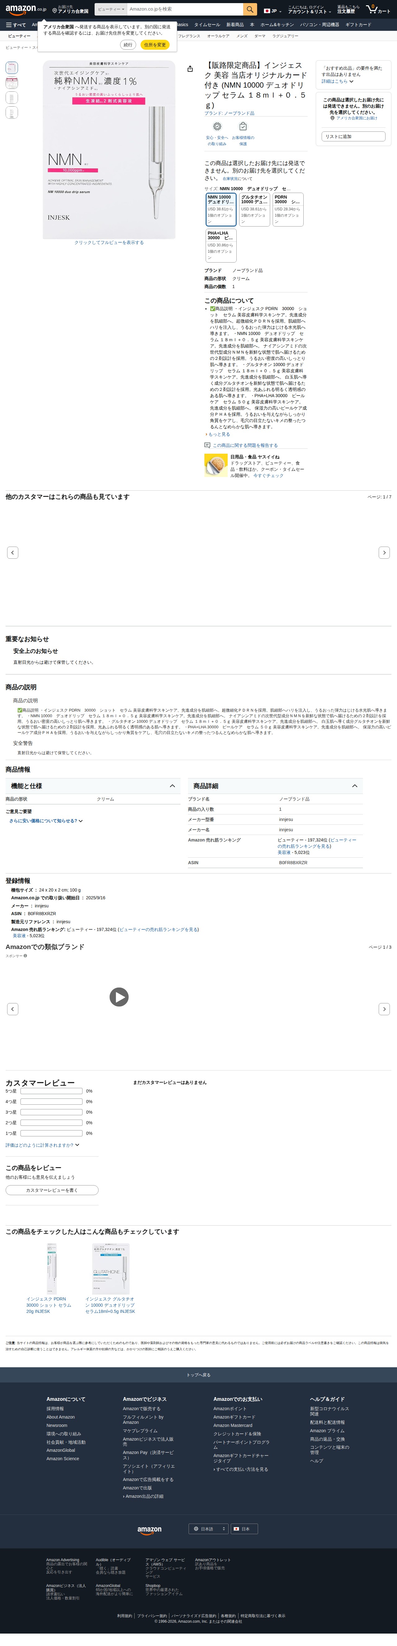Viewport: 397px width, 1646px height.
Task: Play the similar brands sponsored video
Action: (x=119, y=997)
